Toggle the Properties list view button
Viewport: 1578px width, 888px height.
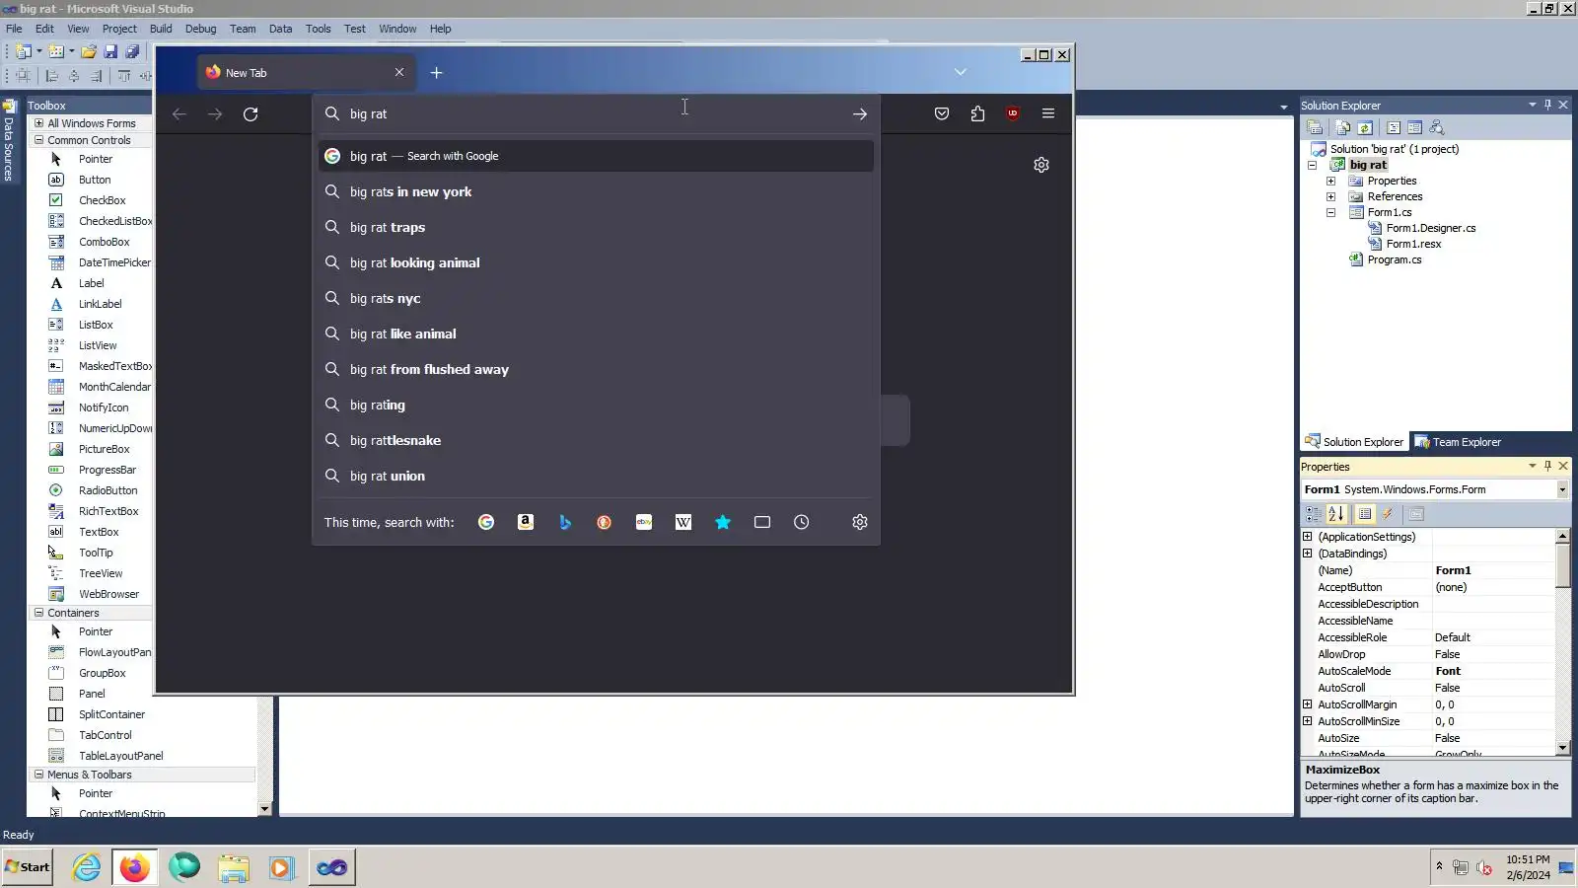[x=1365, y=514]
